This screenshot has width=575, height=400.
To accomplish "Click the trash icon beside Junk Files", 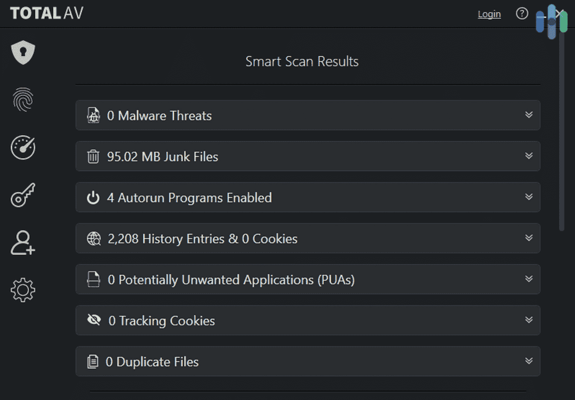I will [x=93, y=156].
